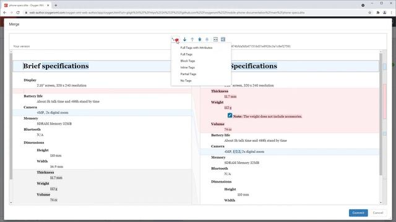Screen dimensions: 396x222
Task: Click right pane scroll down arrow
Action: pos(381,203)
